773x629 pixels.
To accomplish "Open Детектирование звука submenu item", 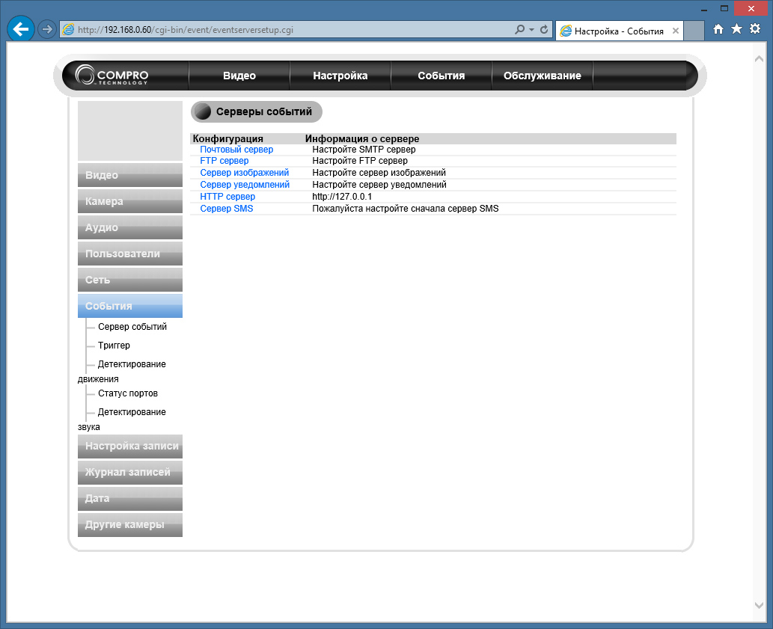I will (x=132, y=412).
